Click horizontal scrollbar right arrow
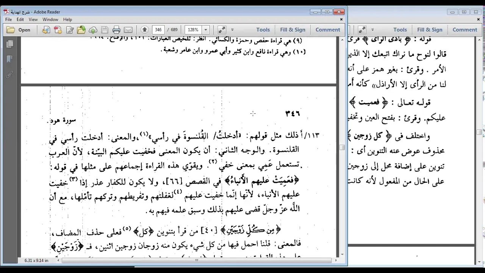The height and width of the screenshot is (273, 485). (336, 260)
